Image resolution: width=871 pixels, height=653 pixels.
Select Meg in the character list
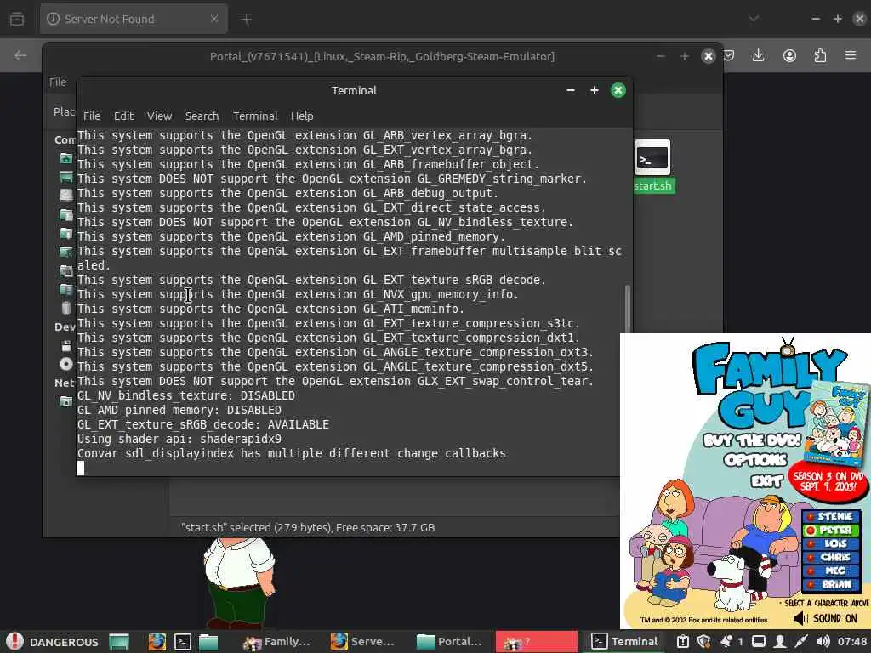click(831, 571)
